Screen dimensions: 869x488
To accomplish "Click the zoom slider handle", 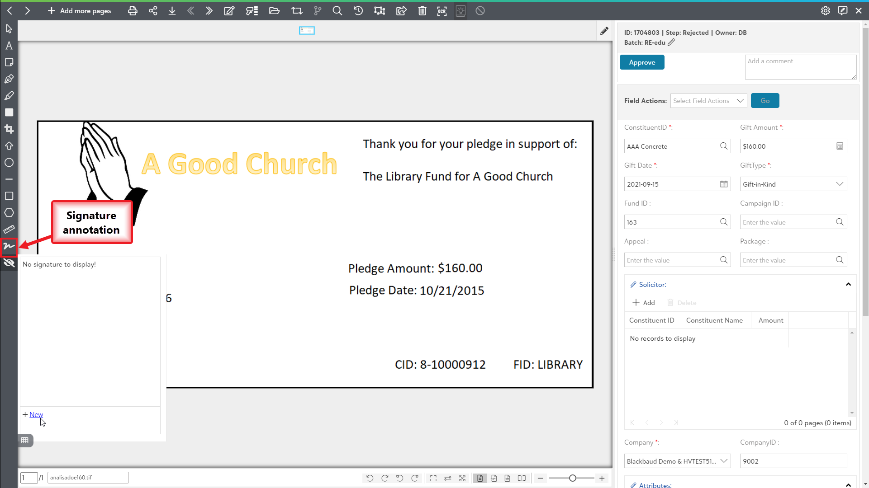I will point(572,478).
